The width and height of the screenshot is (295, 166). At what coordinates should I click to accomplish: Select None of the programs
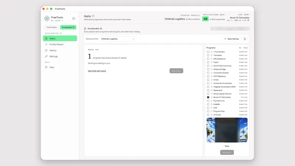click(246, 48)
